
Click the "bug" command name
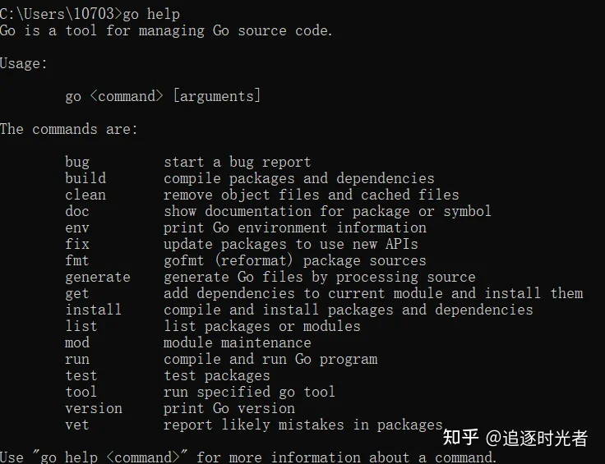click(x=77, y=162)
